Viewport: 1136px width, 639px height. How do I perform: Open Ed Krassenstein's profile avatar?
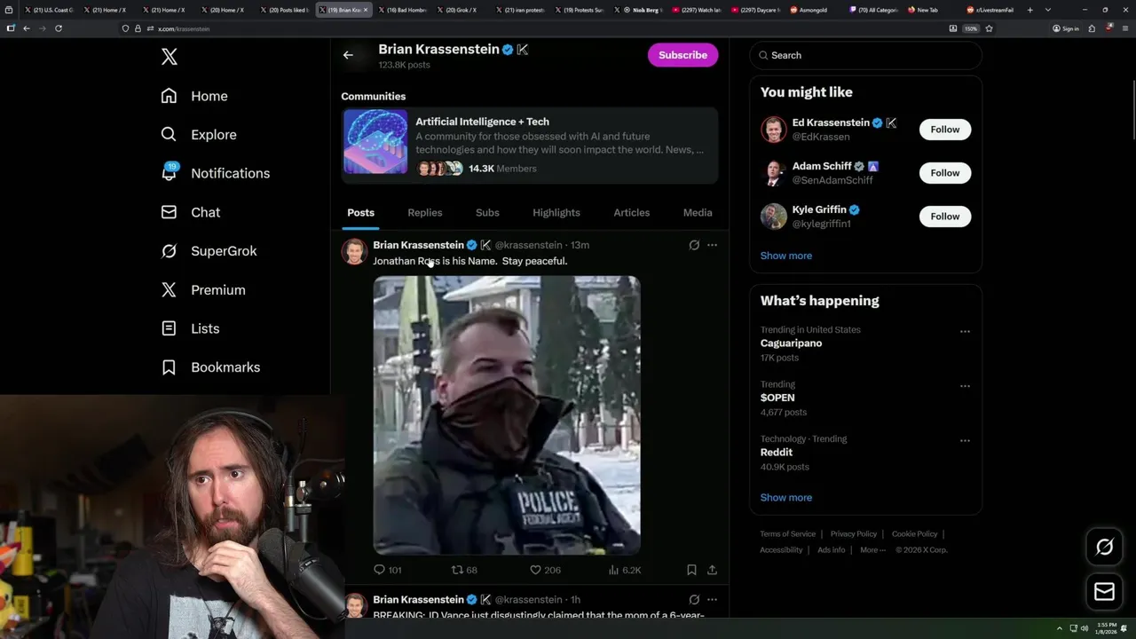[774, 130]
